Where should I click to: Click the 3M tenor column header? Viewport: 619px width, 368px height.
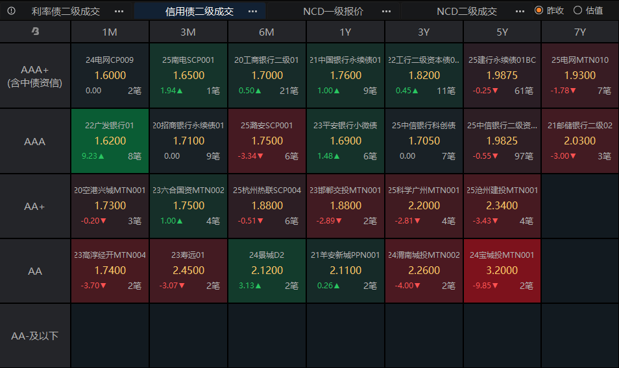pyautogui.click(x=188, y=32)
